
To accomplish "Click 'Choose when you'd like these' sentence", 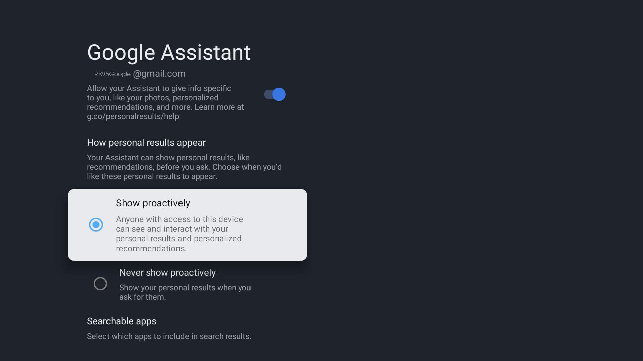I will 247,167.
